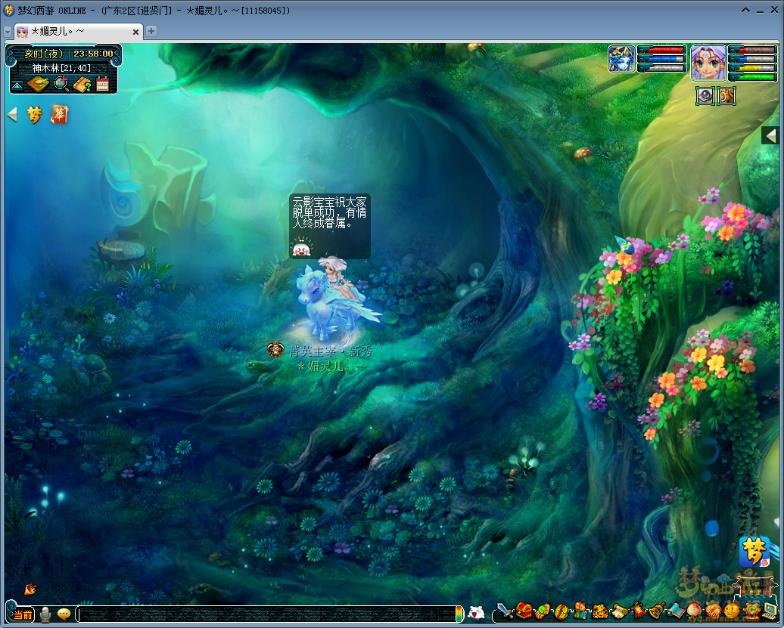Open the speech bubble chat icon
784x628 pixels.
pyautogui.click(x=64, y=614)
